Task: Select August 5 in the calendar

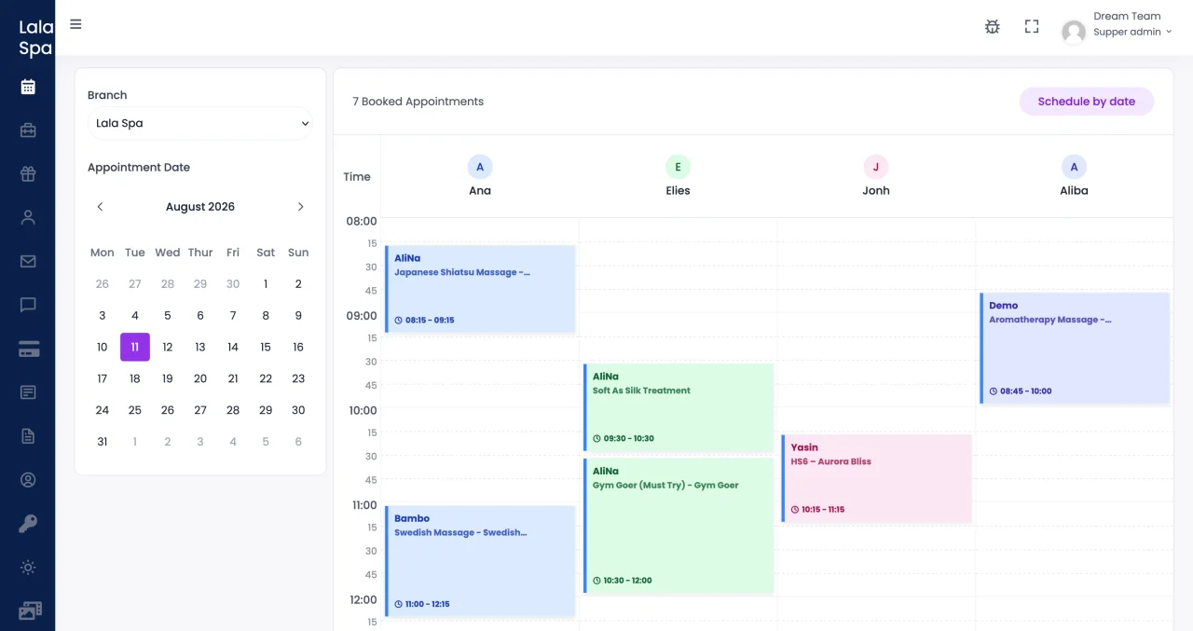Action: (168, 316)
